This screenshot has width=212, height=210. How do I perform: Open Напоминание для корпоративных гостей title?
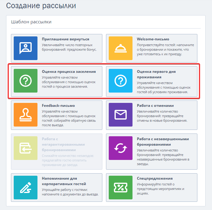pyautogui.click(x=64, y=181)
